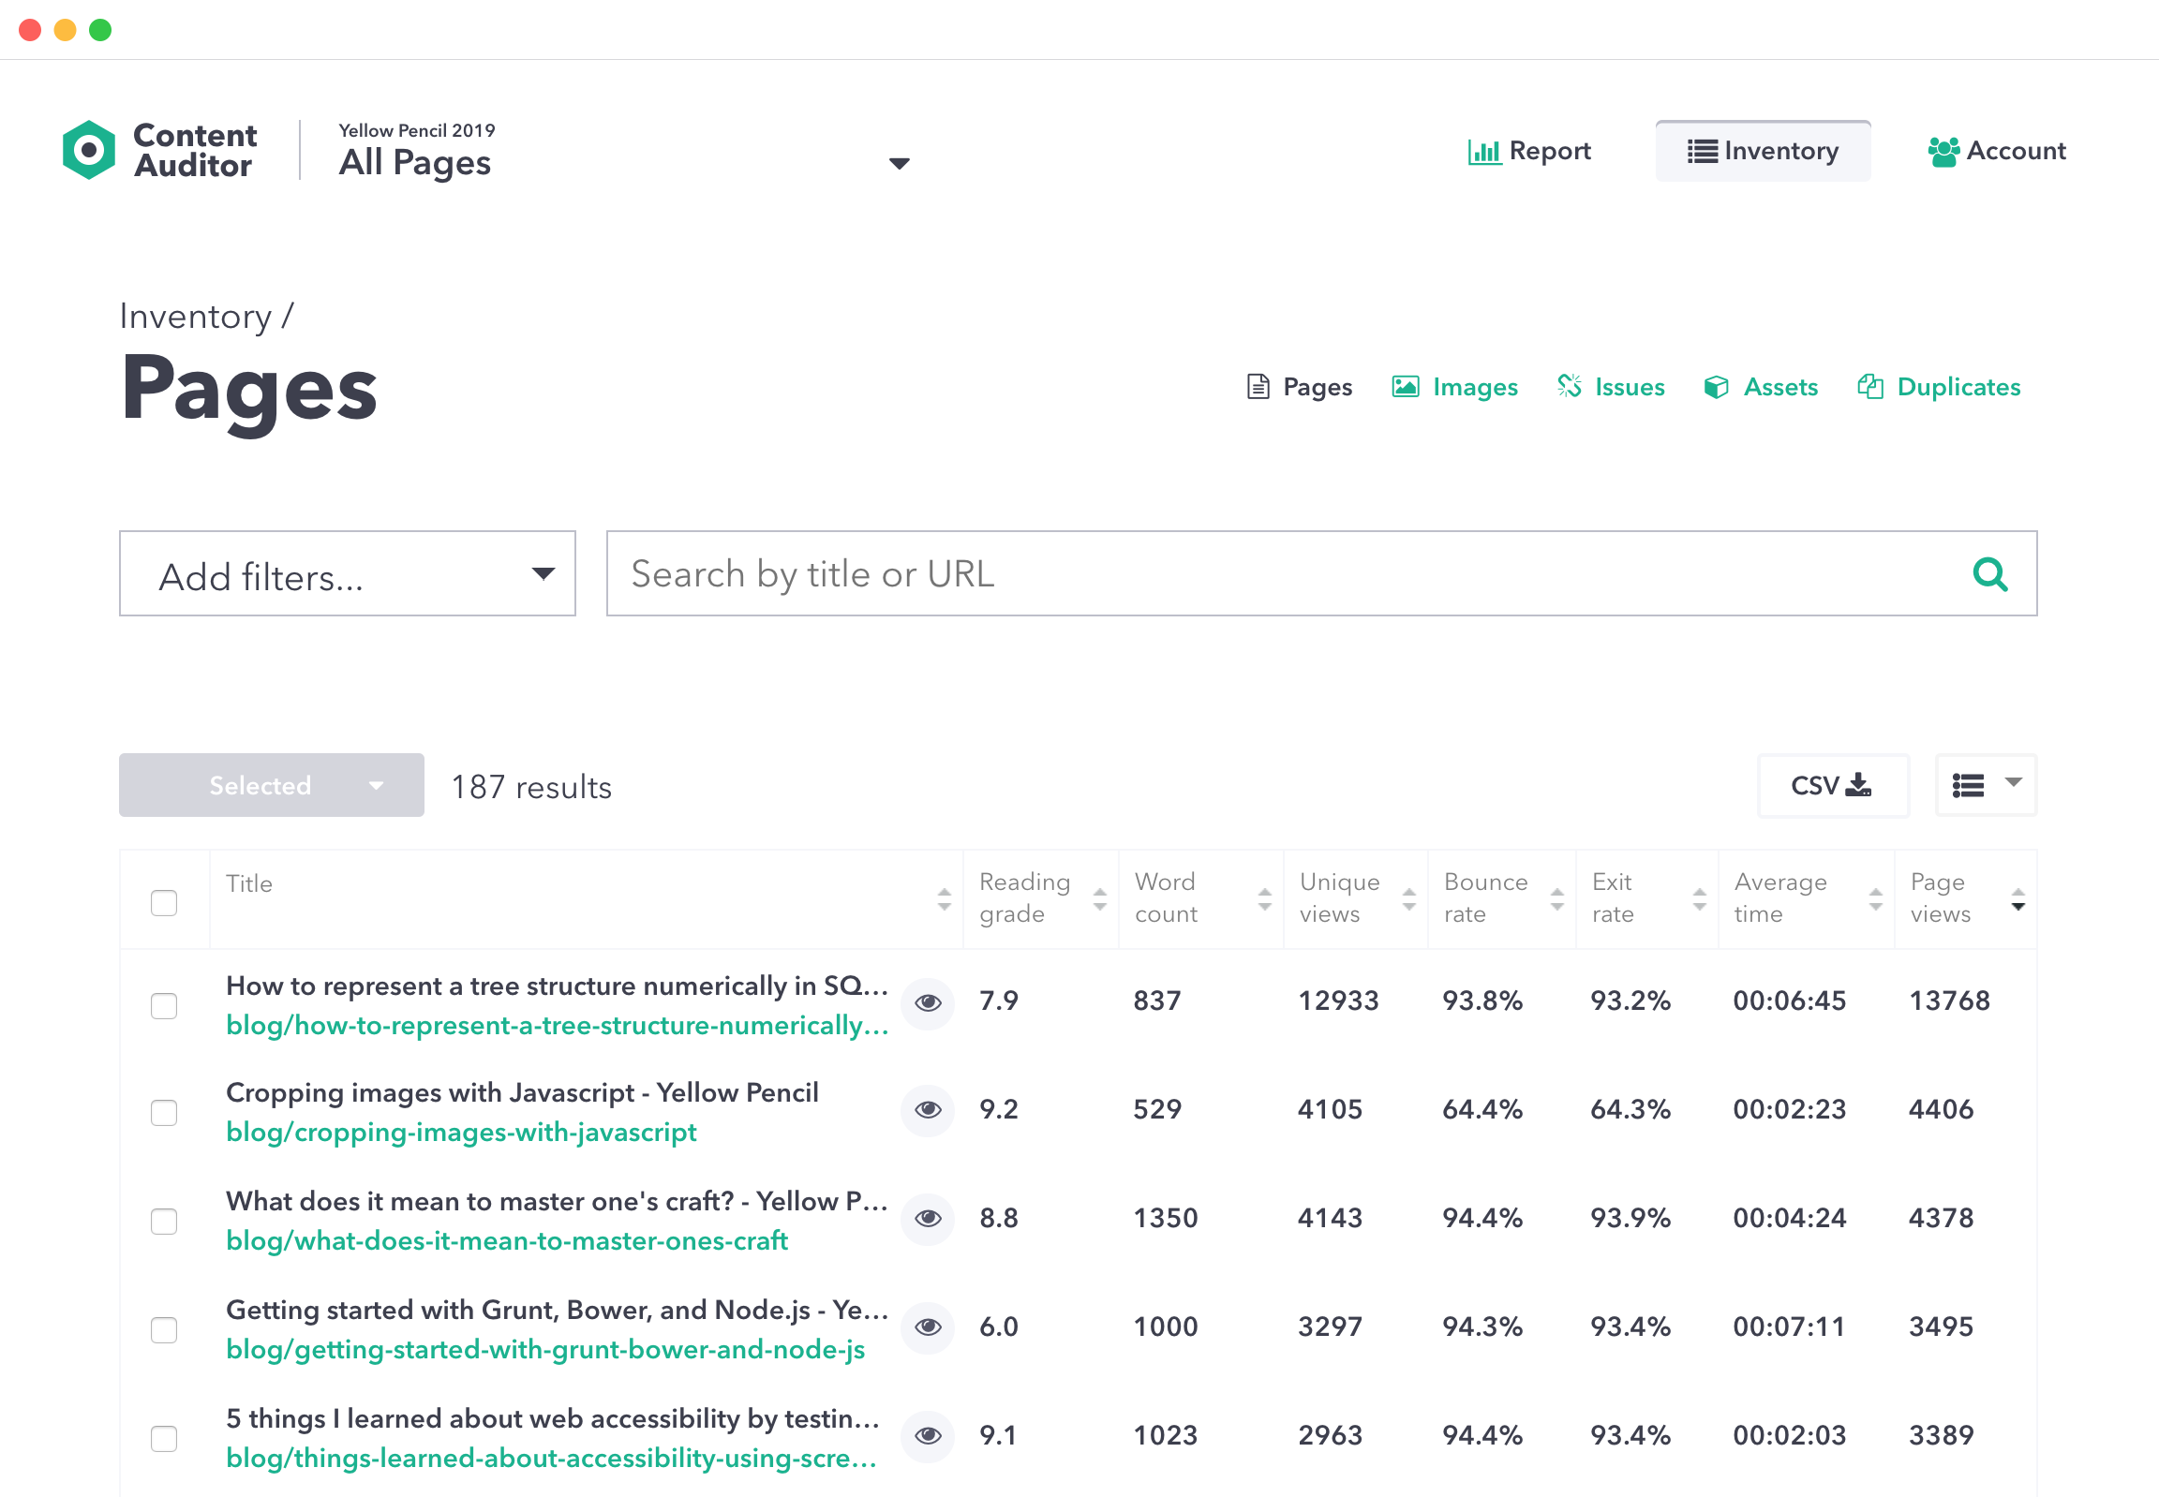Click the Images inventory icon
This screenshot has width=2159, height=1497.
[1405, 387]
